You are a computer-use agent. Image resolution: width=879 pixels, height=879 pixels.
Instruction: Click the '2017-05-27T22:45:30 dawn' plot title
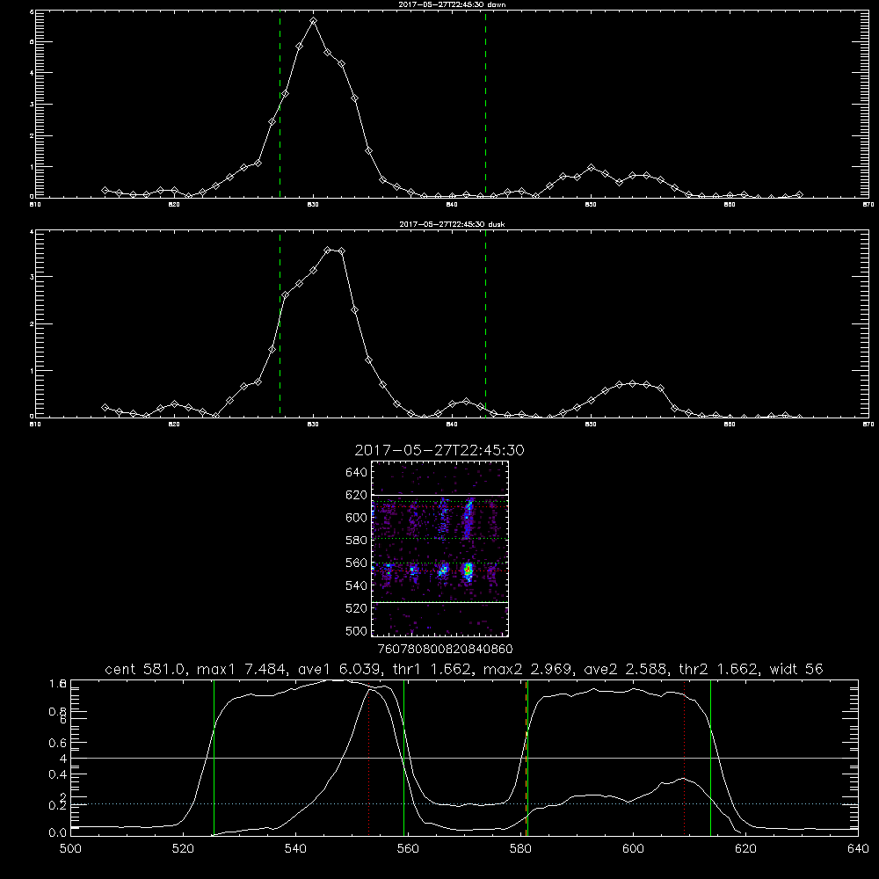[452, 4]
